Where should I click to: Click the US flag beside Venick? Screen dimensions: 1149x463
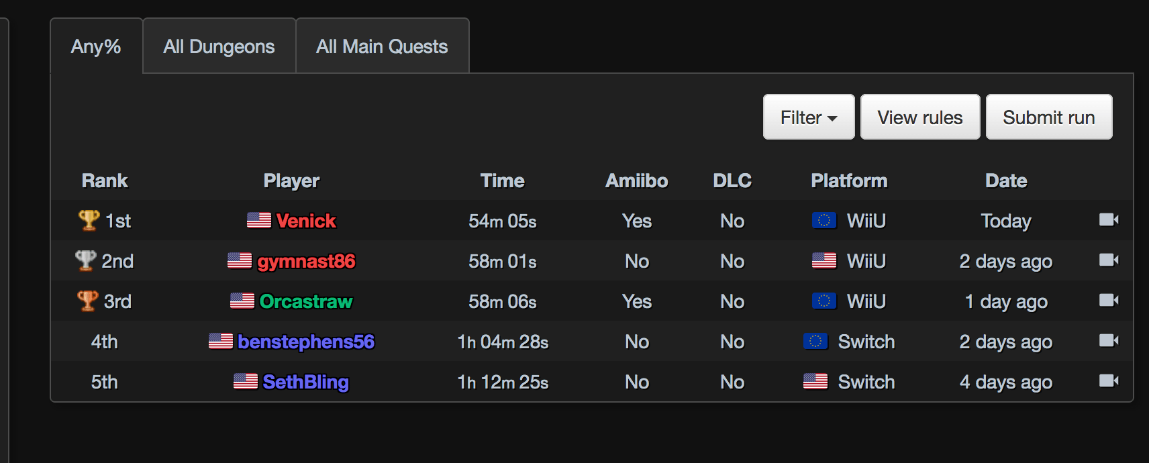coord(259,220)
